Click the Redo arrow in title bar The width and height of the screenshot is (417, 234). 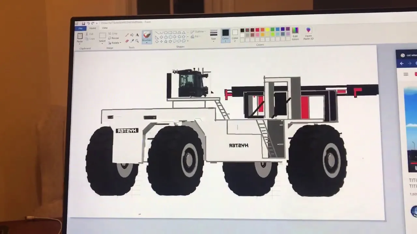click(x=93, y=23)
